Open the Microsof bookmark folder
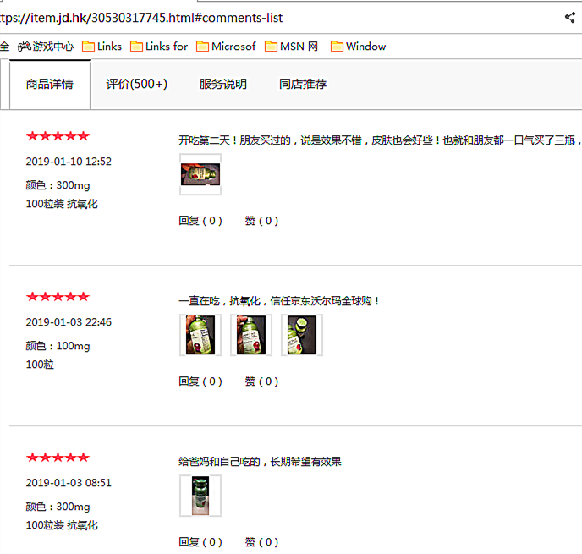Screen dimensions: 582x554 click(x=226, y=47)
